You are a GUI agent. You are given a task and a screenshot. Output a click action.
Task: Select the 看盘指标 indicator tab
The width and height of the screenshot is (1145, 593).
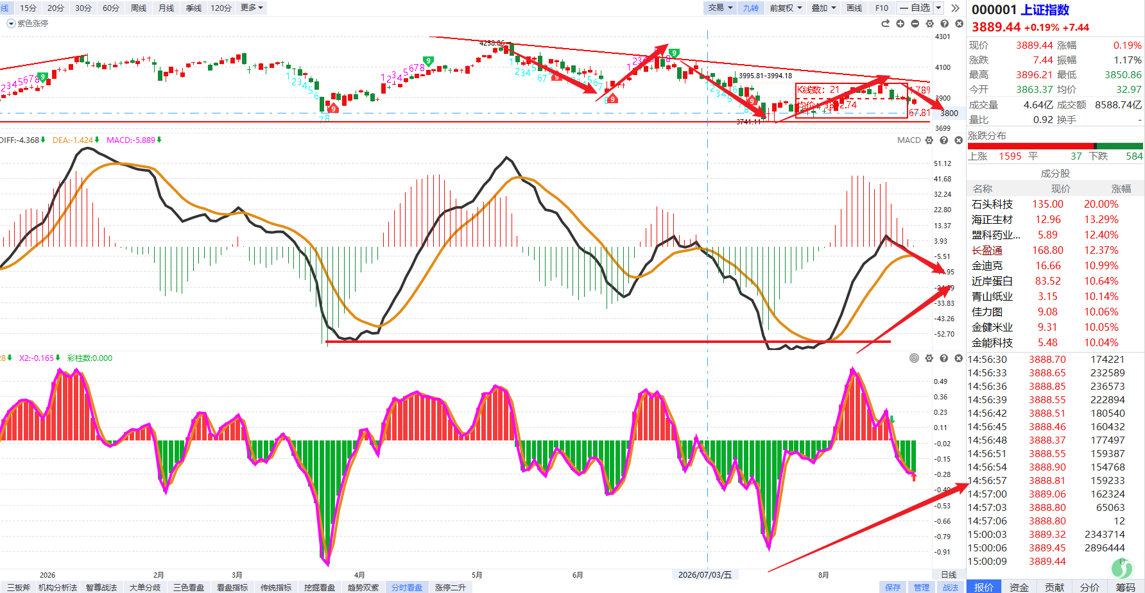pos(232,587)
